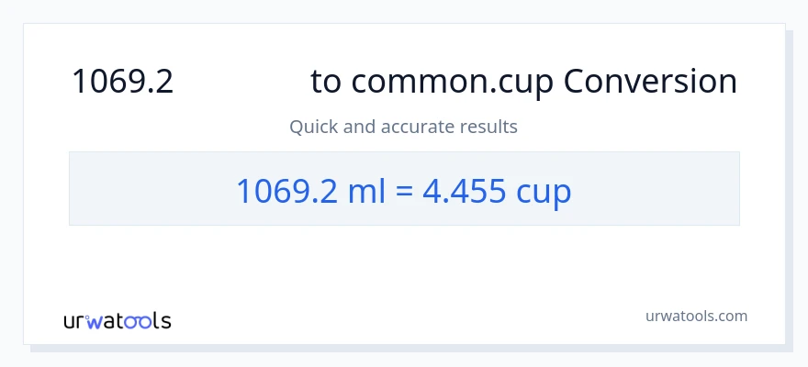Click the '1069.2' number in the heading
Screen dimensions: 808x367
(123, 83)
